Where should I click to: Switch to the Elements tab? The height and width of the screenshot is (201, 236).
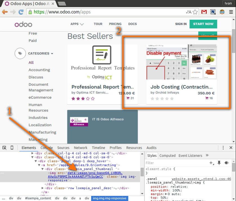click(x=29, y=148)
